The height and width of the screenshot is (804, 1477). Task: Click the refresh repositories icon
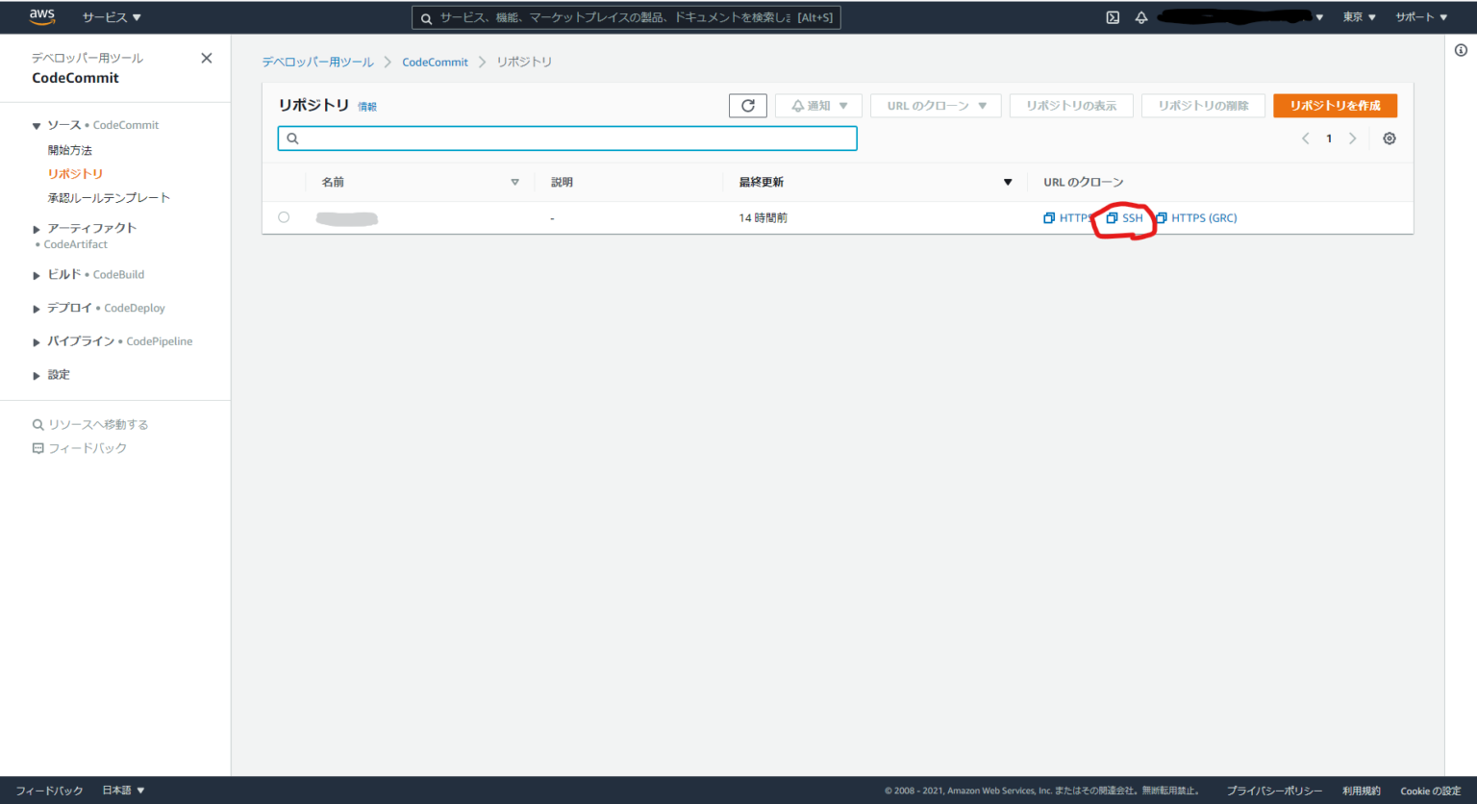pos(747,106)
